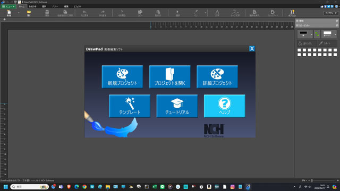Select the eyedropper (スポイト) button
Screen dimensions: 340x191
pos(327,44)
